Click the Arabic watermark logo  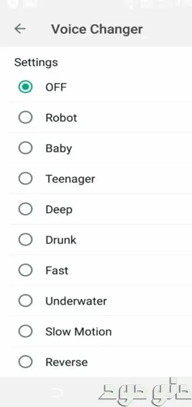145,389
